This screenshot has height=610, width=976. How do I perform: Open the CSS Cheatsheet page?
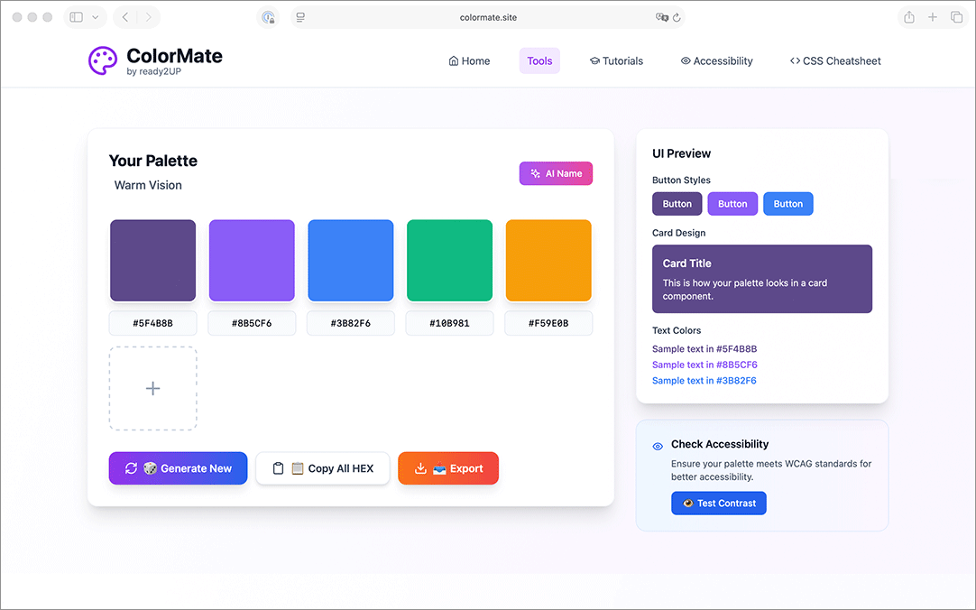834,61
